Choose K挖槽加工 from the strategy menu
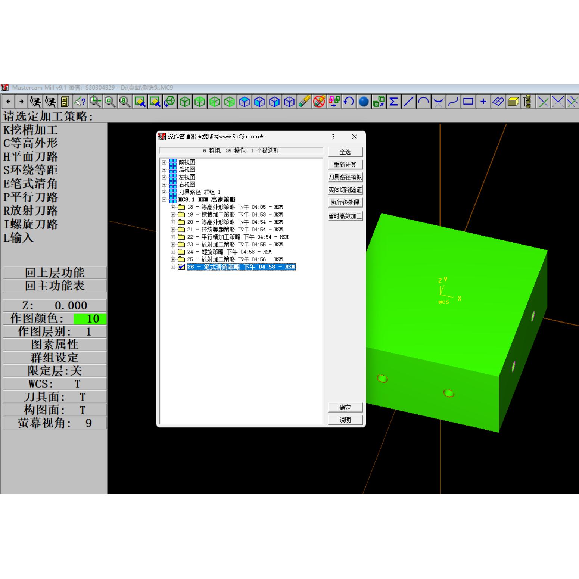The height and width of the screenshot is (579, 579). [31, 130]
